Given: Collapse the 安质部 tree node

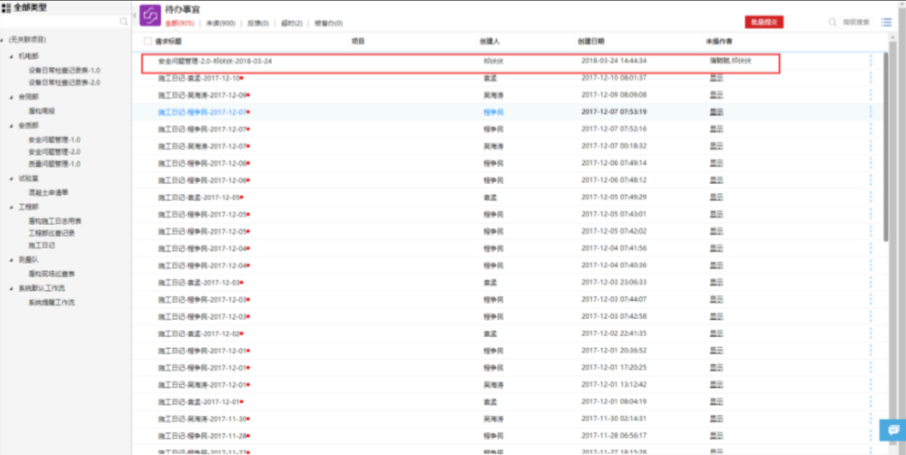Looking at the screenshot, I should [11, 126].
